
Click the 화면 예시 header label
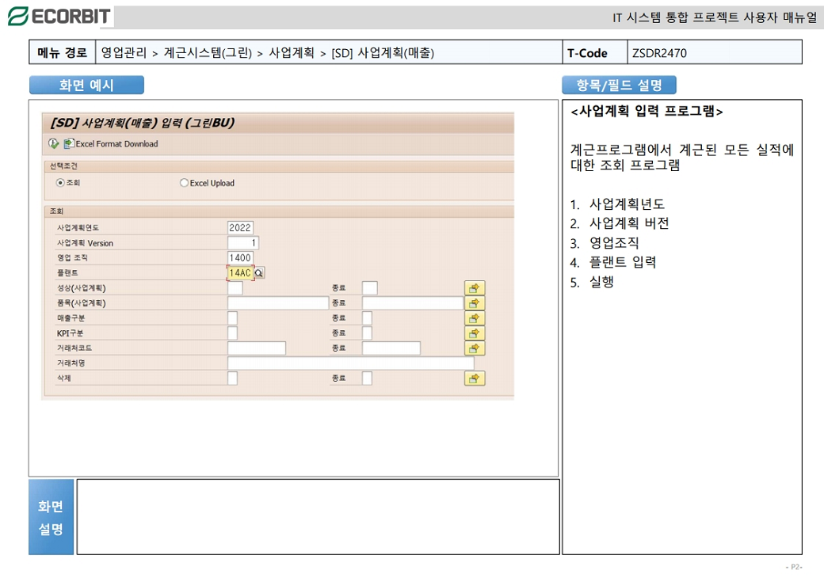coord(86,85)
